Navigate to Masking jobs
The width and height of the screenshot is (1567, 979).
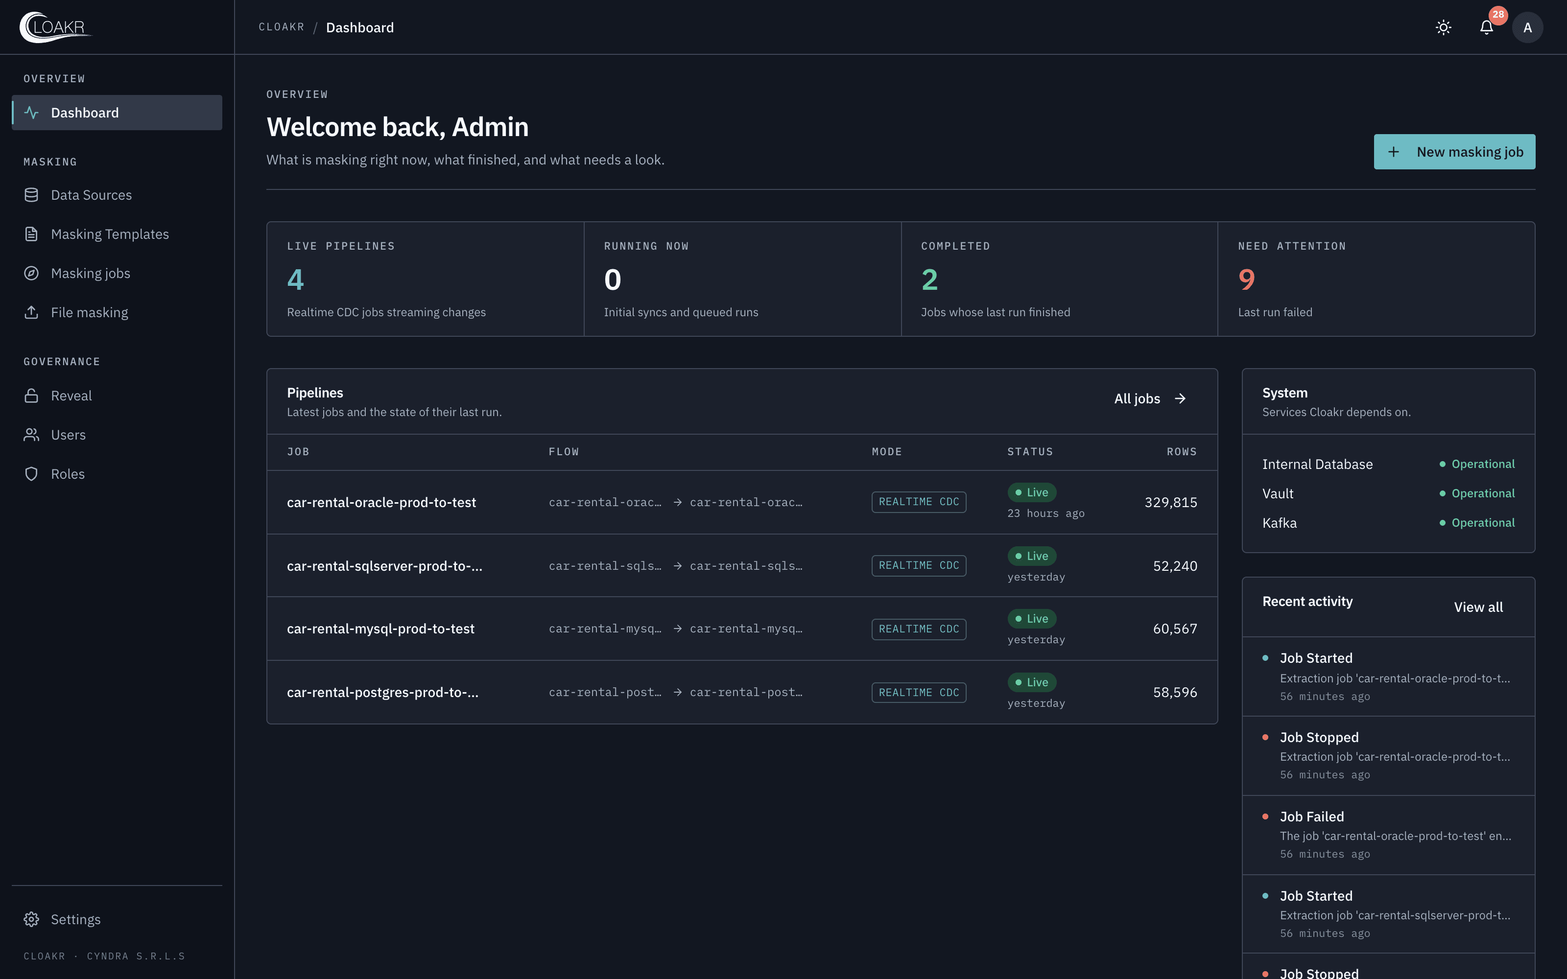point(117,273)
